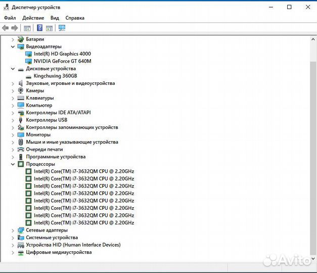Screen dimensions: 317x273
Task: Click the Back arrow toolbar icon
Action: [5, 28]
